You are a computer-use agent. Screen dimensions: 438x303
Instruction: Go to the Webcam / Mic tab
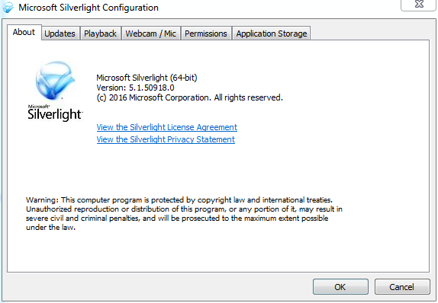tap(151, 33)
